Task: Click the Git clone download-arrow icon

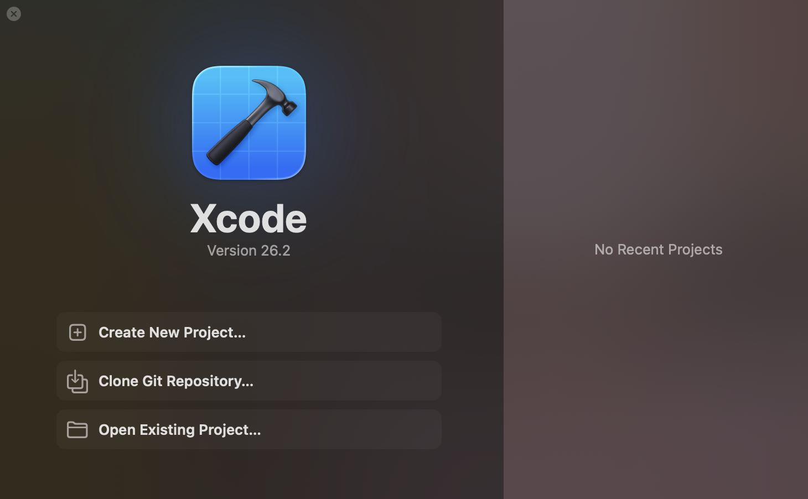Action: click(77, 381)
